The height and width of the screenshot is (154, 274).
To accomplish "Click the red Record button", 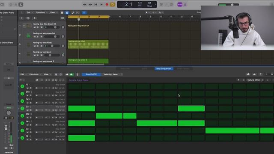I will point(107,5).
